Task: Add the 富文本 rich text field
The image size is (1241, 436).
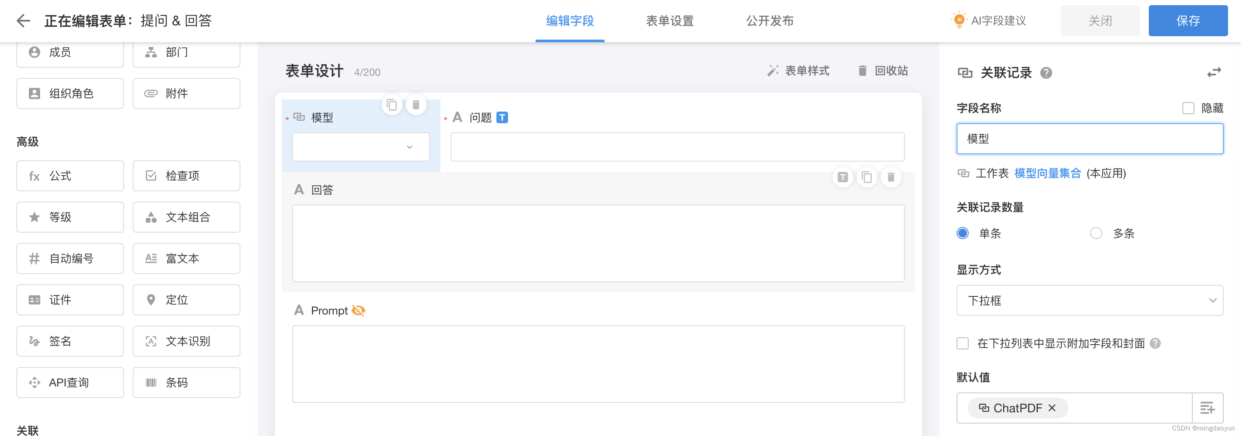Action: click(187, 258)
